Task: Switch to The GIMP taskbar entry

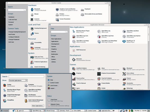Action: [x=78, y=111]
